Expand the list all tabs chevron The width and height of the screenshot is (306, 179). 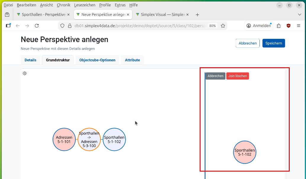[299, 15]
